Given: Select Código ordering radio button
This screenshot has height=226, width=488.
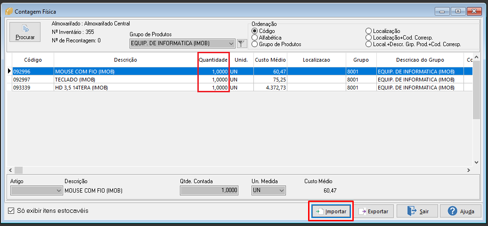Looking at the screenshot, I should pyautogui.click(x=254, y=31).
